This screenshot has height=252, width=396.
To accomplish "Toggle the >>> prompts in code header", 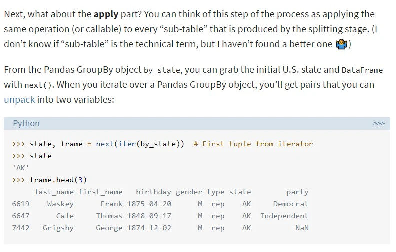I will [x=379, y=123].
